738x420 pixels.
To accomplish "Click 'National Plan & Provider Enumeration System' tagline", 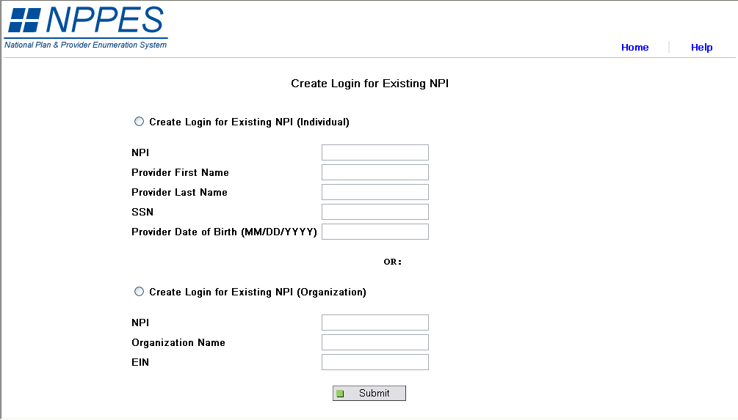I will [x=86, y=45].
